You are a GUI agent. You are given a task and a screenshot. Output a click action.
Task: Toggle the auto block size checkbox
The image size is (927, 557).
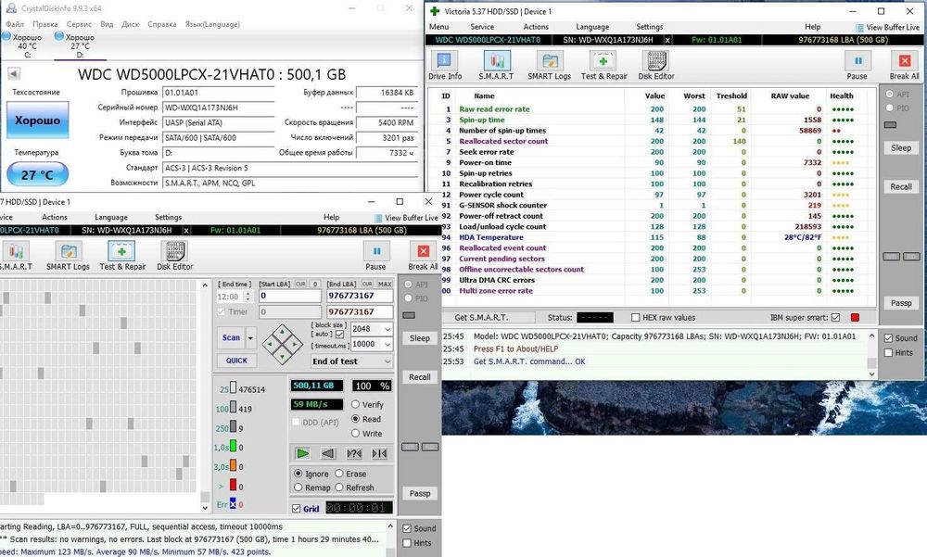(340, 334)
